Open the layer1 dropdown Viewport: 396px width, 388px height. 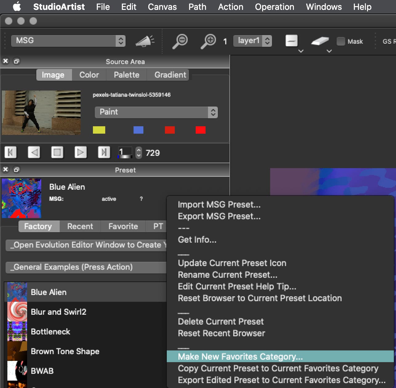[x=253, y=41]
